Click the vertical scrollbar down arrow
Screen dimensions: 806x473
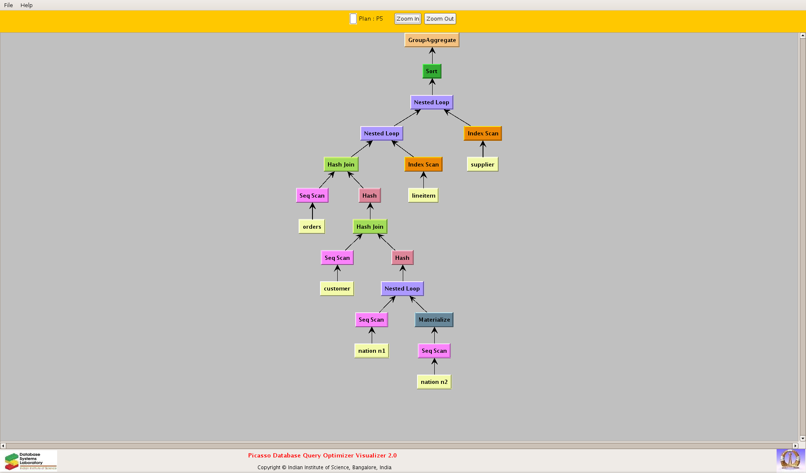(x=802, y=438)
